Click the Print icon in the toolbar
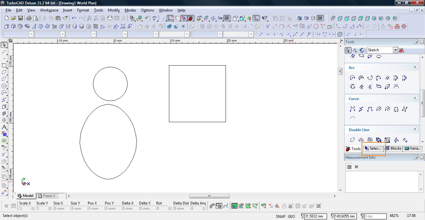The height and width of the screenshot is (220, 425). click(x=29, y=18)
